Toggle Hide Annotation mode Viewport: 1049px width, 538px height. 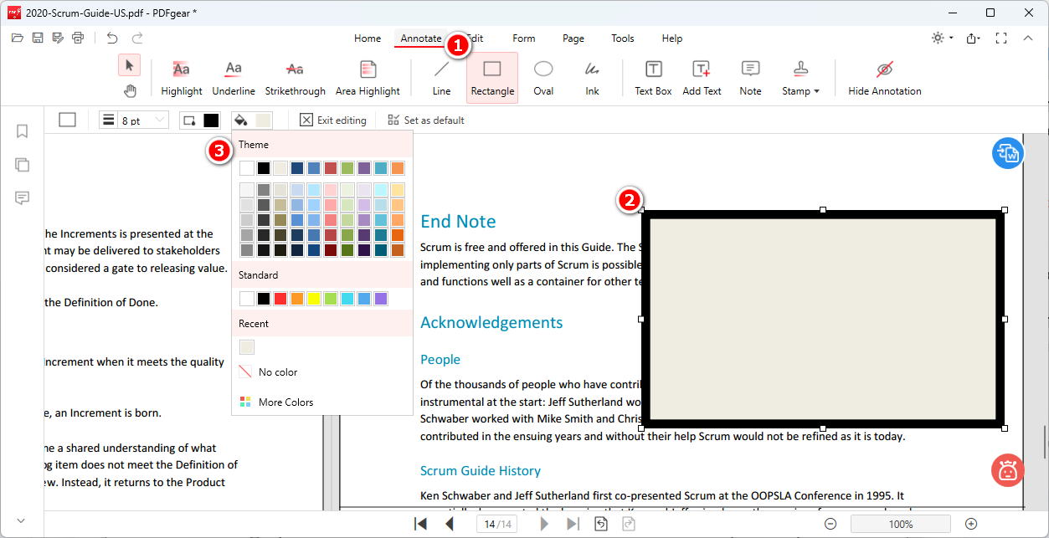[x=884, y=75]
